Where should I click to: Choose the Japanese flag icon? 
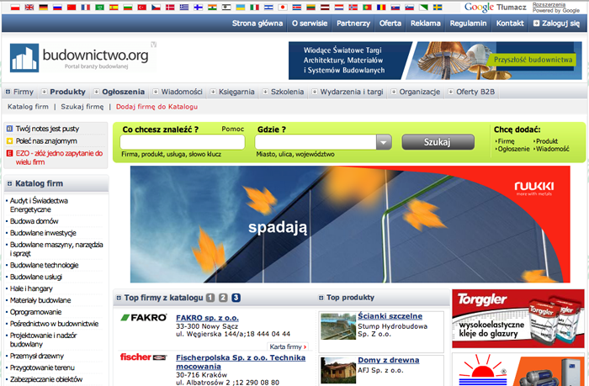283,7
